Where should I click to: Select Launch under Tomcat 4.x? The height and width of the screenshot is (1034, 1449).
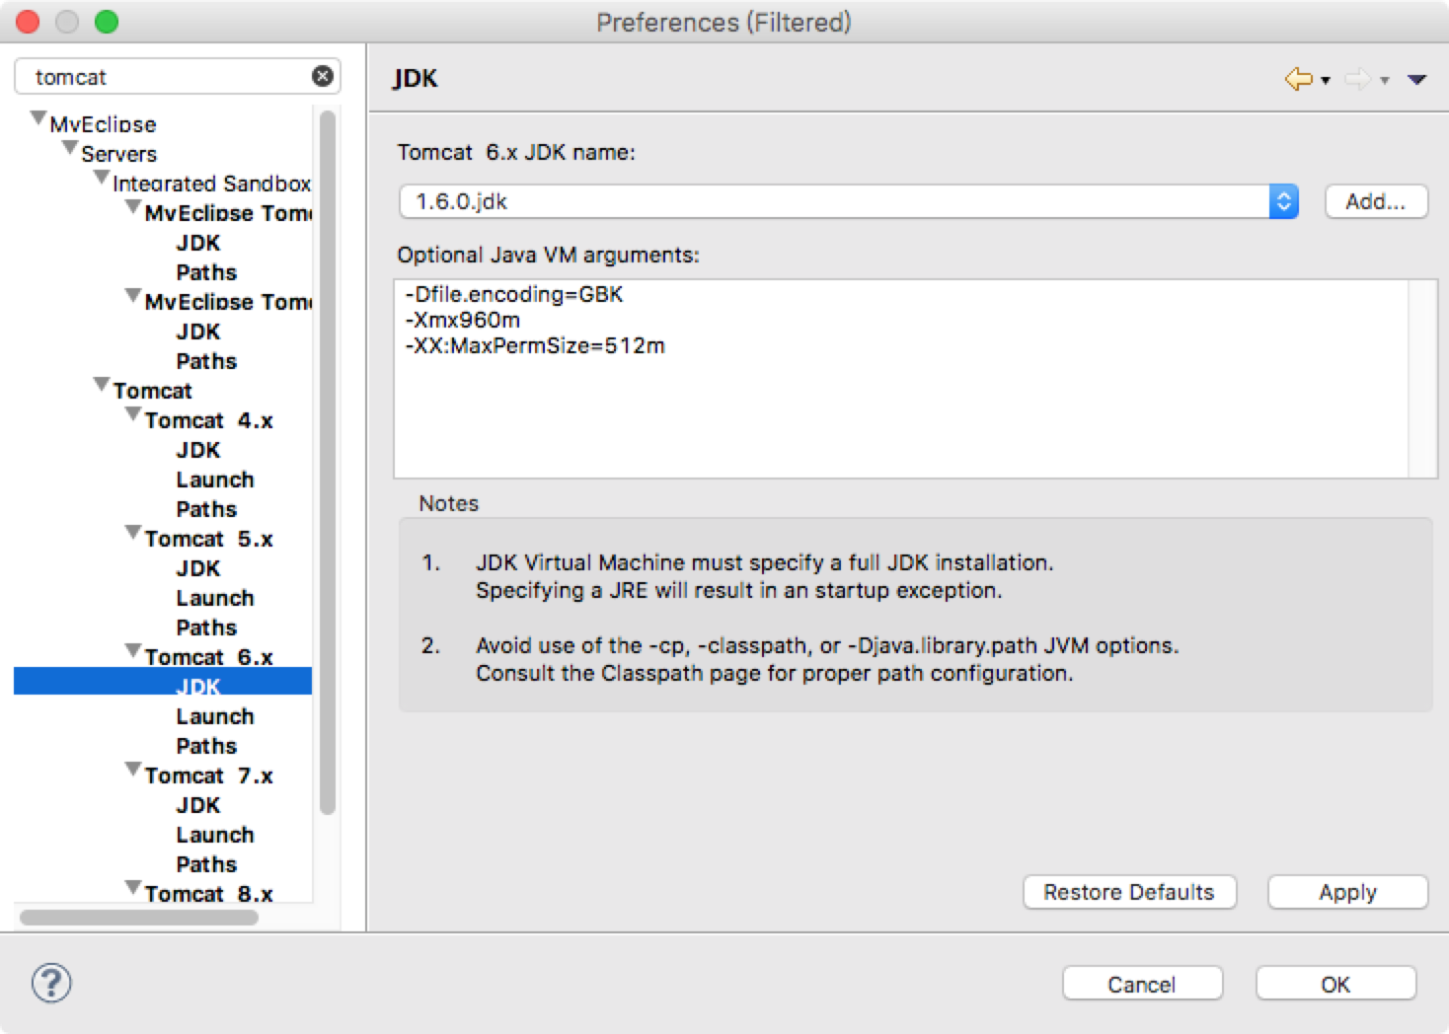pyautogui.click(x=215, y=480)
